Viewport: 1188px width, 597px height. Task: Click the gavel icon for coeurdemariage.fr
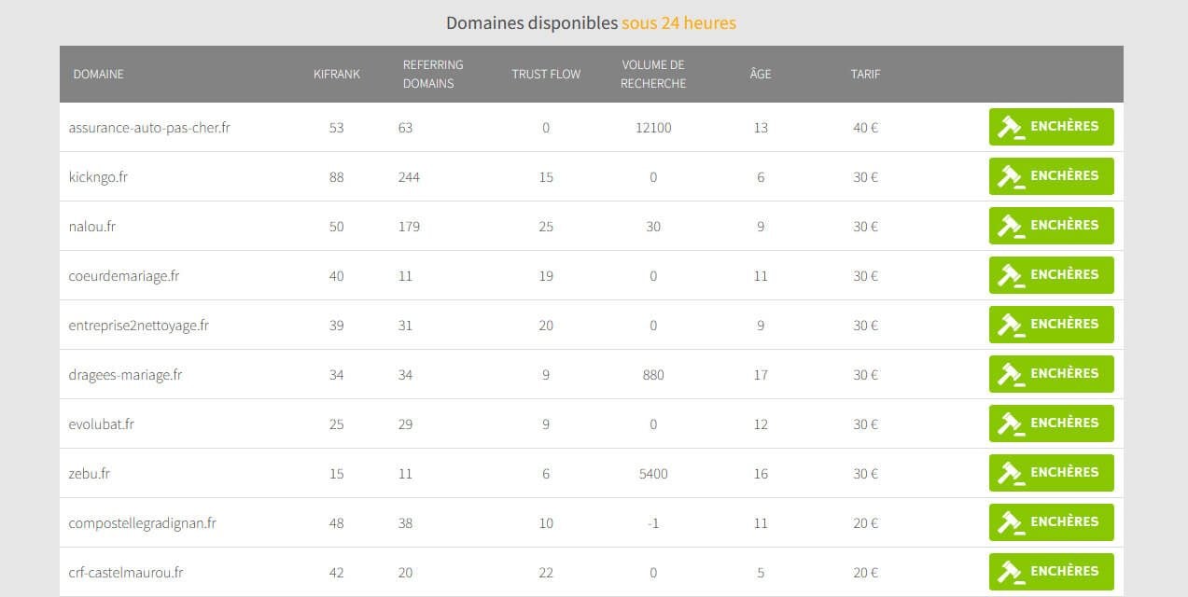click(1012, 276)
